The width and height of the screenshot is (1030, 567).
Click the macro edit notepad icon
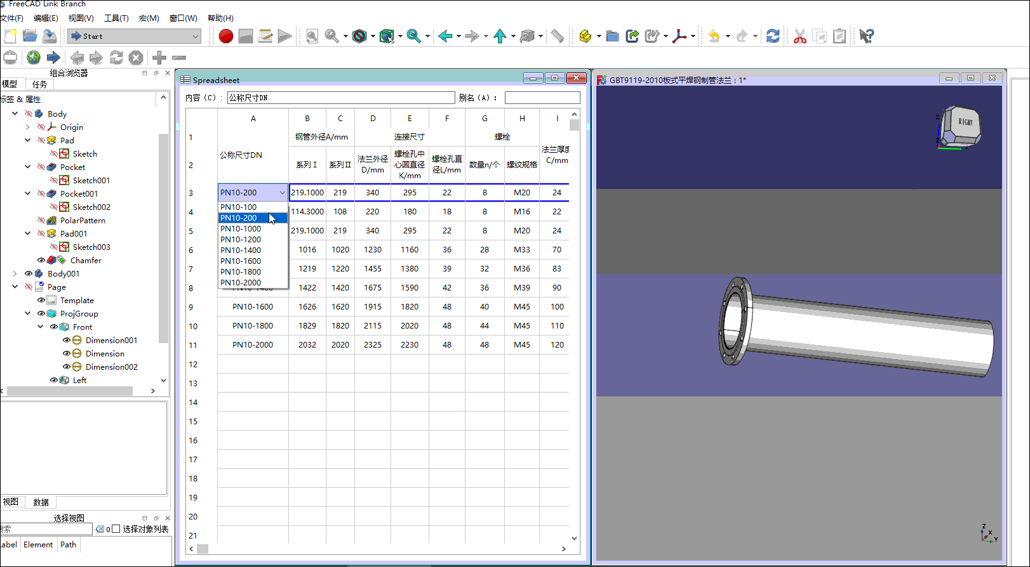pyautogui.click(x=265, y=36)
